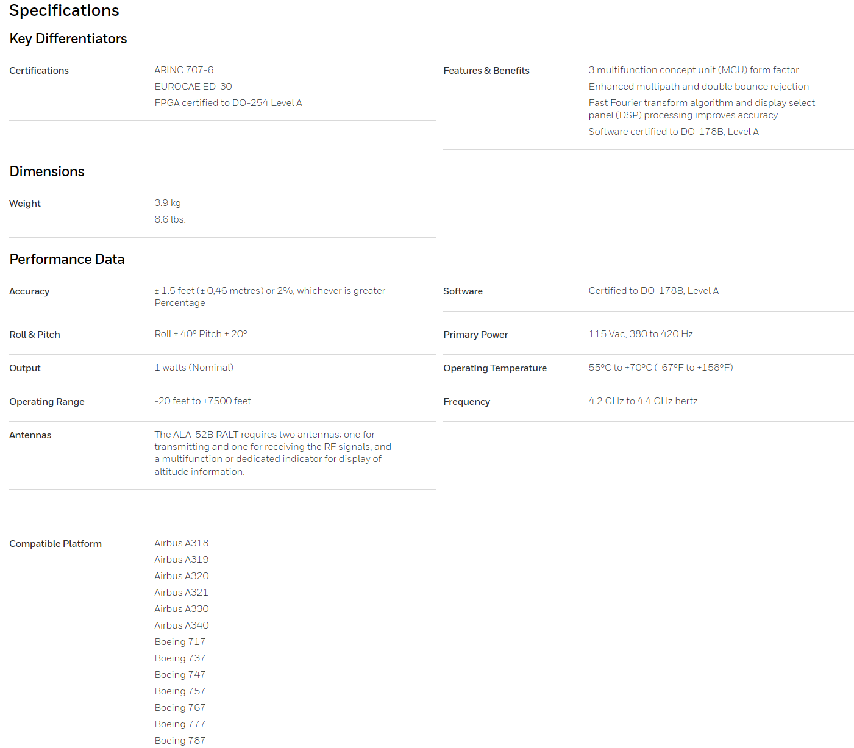Viewport: 854px width, 748px height.
Task: Select the Primary Power label
Action: tap(475, 335)
